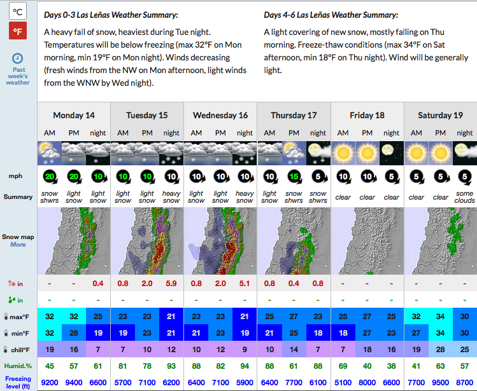Click Monday night light snow weather icon
This screenshot has width=477, height=391.
click(98, 153)
